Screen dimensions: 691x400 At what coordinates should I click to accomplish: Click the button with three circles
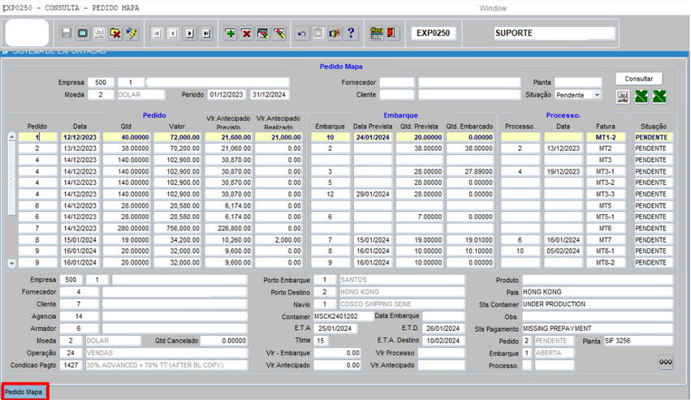pyautogui.click(x=665, y=363)
